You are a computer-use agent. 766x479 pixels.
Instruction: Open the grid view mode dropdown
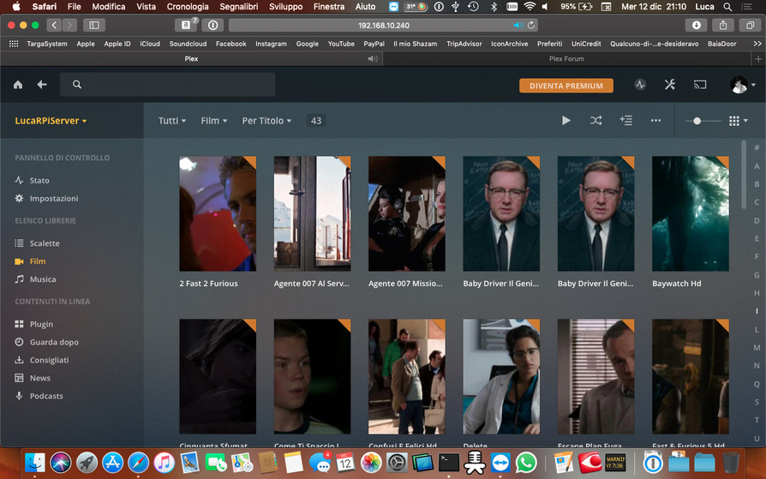pyautogui.click(x=739, y=121)
